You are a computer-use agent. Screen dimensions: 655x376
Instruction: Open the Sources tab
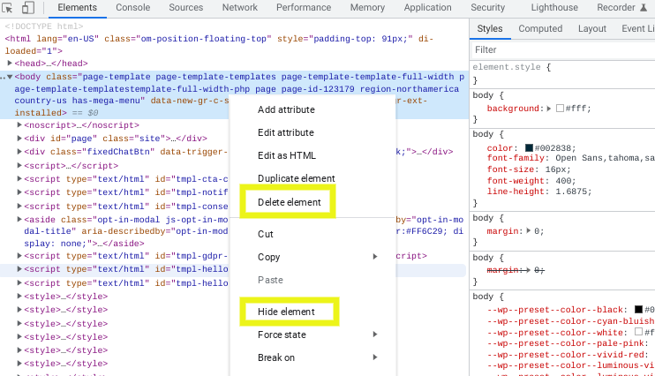(186, 8)
